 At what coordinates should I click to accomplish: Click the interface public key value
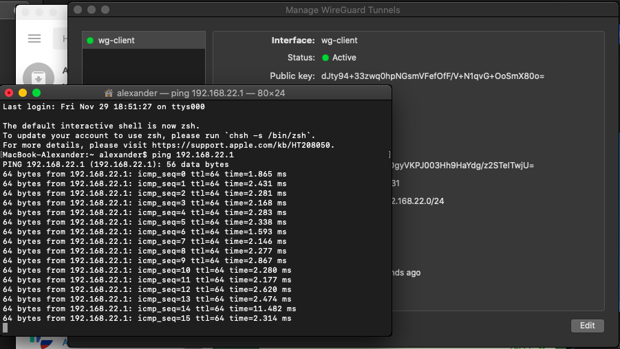point(432,76)
